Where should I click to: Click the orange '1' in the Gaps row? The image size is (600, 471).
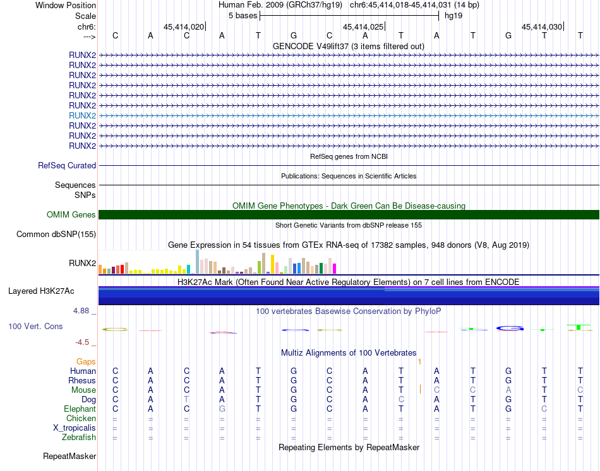point(420,362)
